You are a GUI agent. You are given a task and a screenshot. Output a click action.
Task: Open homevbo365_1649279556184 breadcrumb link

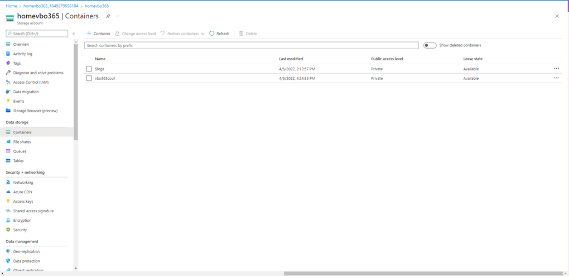(51, 6)
